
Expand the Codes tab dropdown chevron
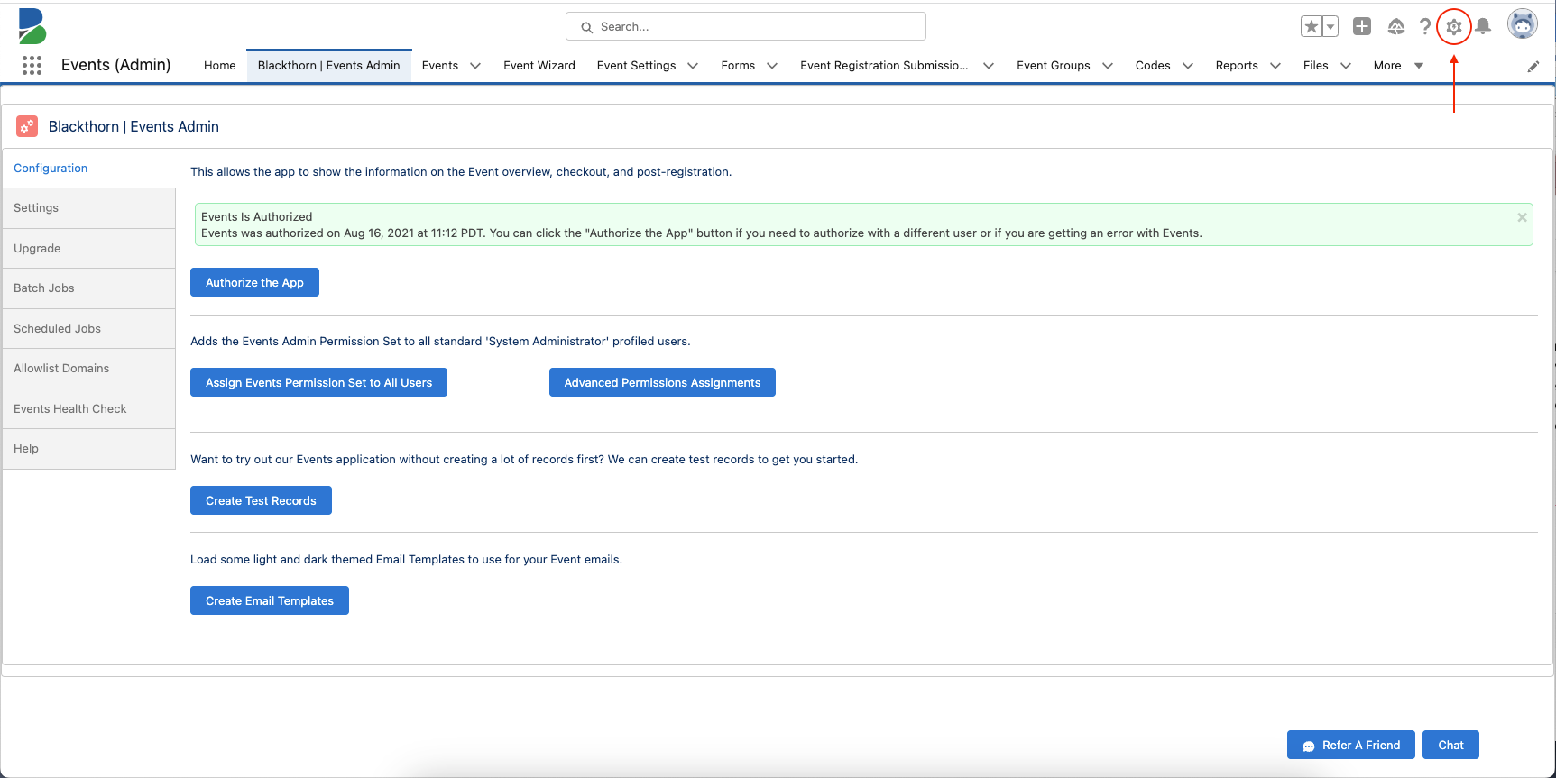point(1188,66)
